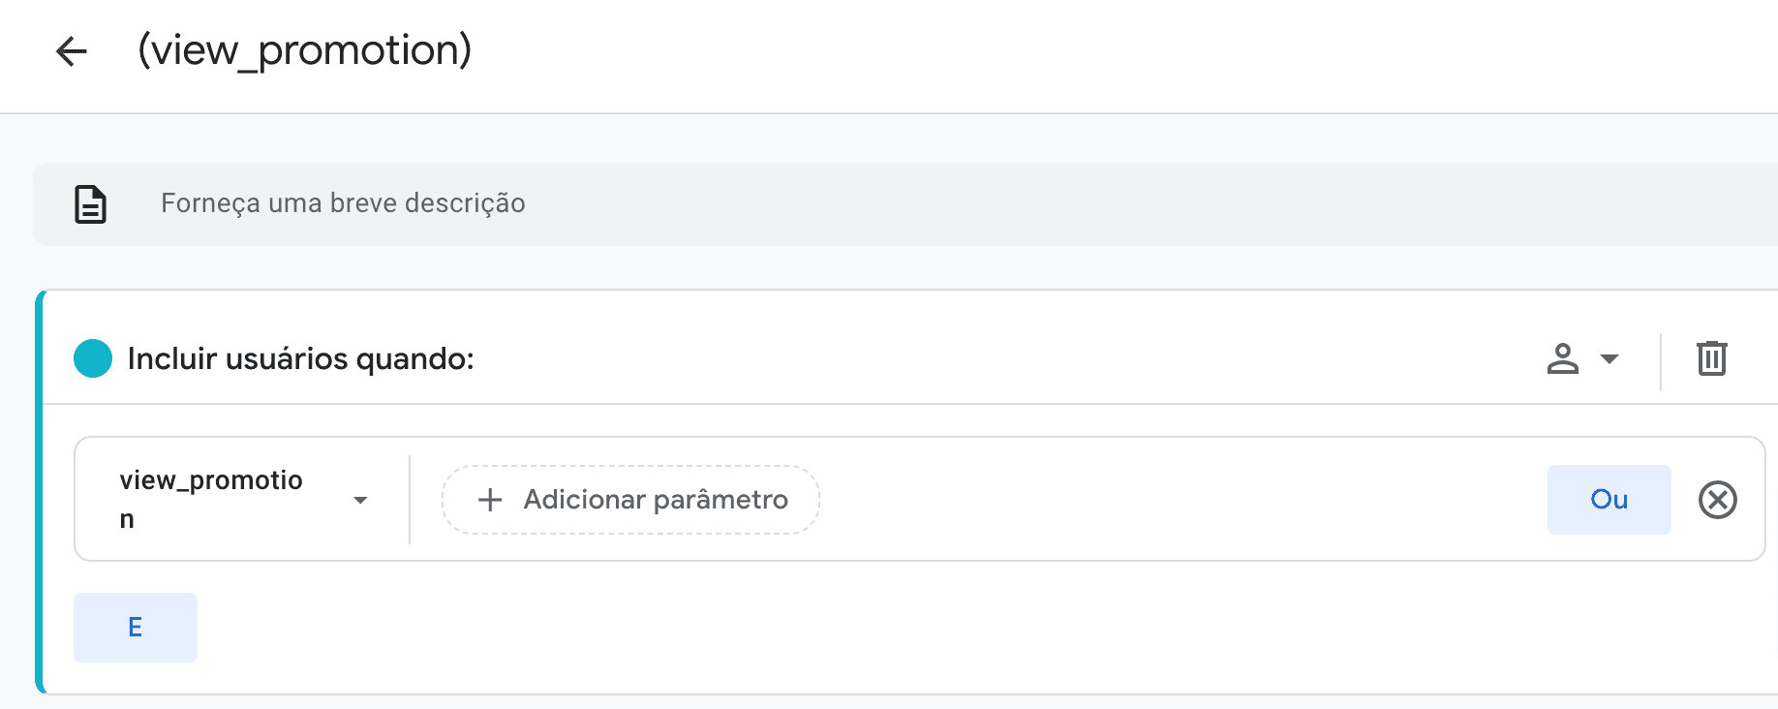The width and height of the screenshot is (1778, 709).
Task: Click the blank header area beside the title
Action: [1065, 54]
